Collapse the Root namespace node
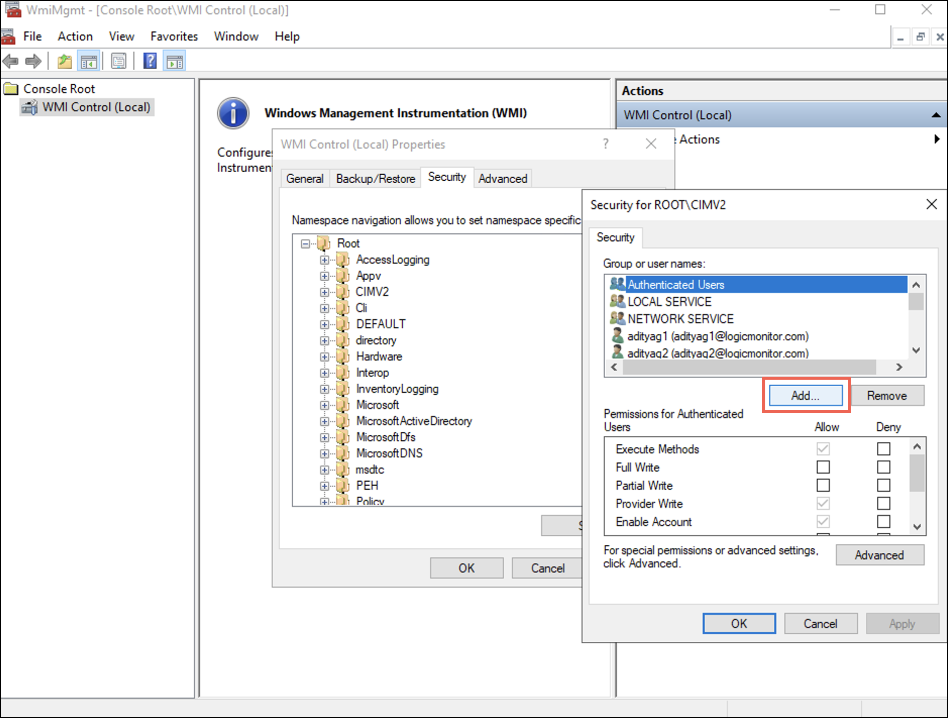The image size is (948, 718). [x=305, y=244]
